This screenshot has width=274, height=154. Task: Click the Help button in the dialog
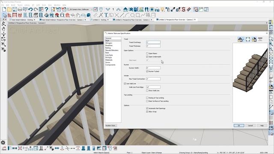262,125
